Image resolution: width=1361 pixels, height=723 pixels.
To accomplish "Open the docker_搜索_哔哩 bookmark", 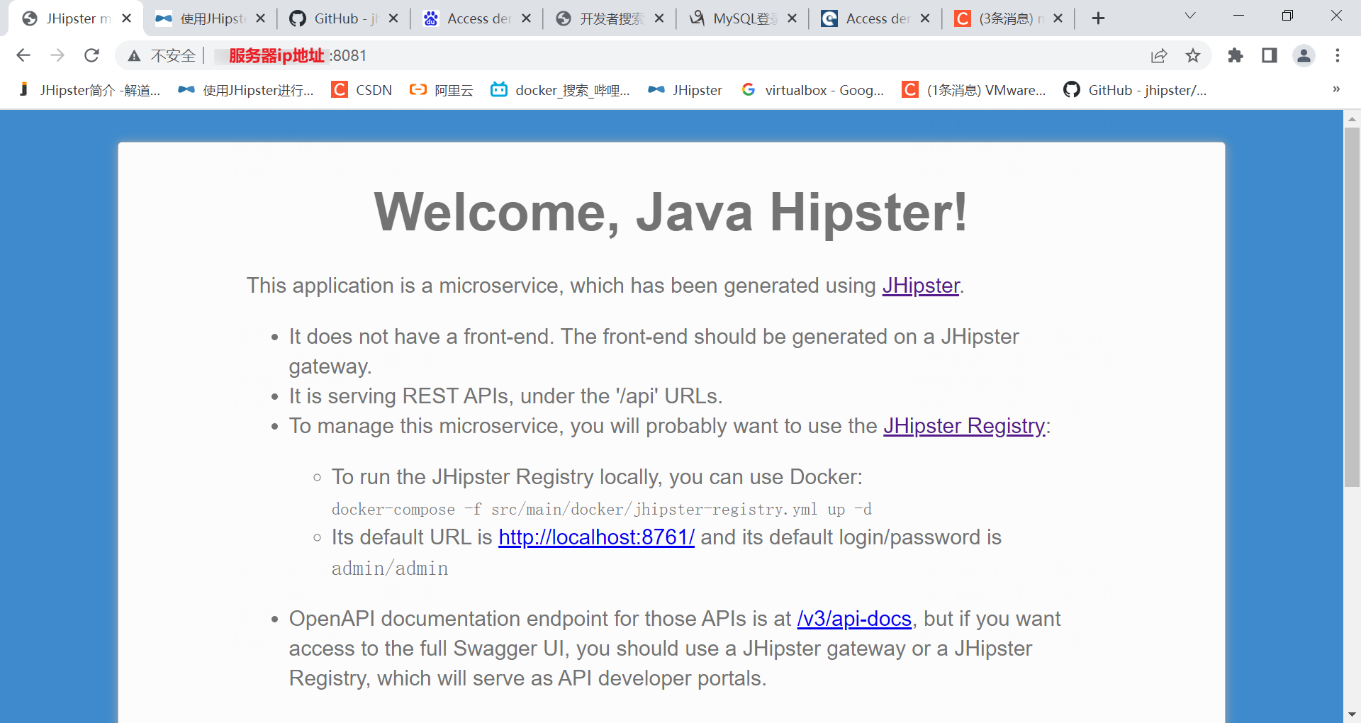I will pyautogui.click(x=560, y=90).
